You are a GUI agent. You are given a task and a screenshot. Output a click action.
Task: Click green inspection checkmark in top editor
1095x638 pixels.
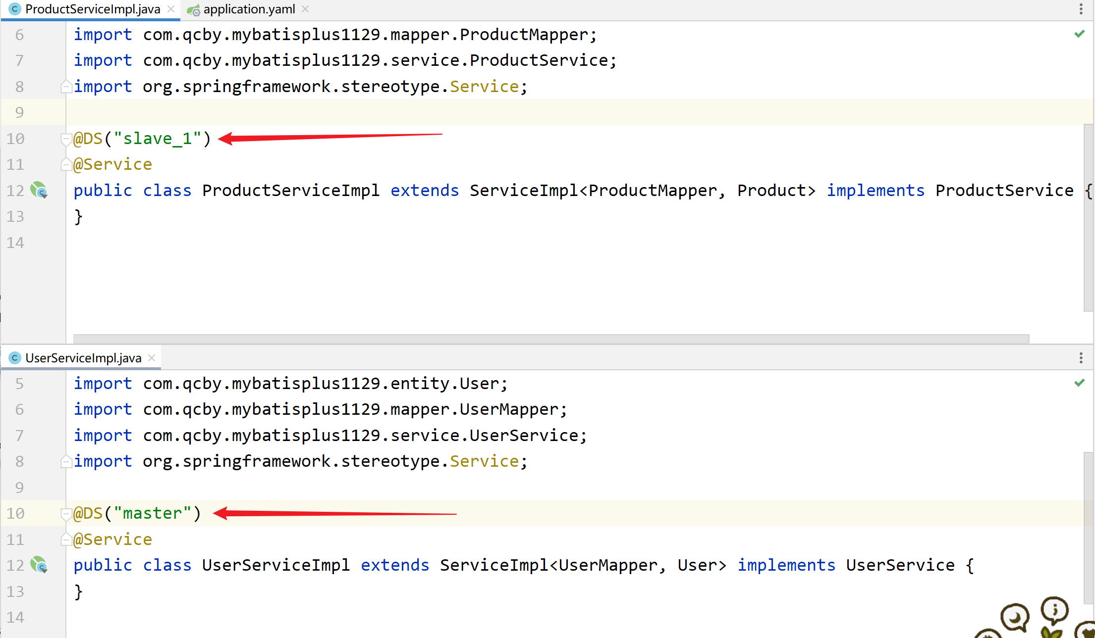(x=1079, y=34)
